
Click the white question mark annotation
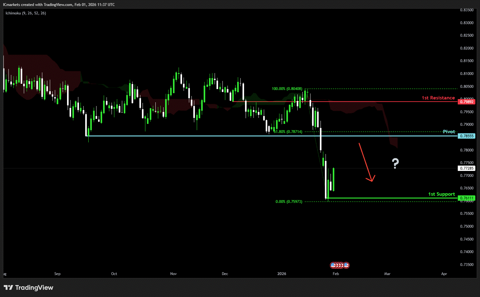(x=395, y=163)
